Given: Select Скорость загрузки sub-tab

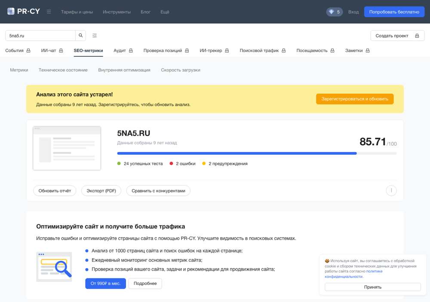Looking at the screenshot, I should pos(181,70).
